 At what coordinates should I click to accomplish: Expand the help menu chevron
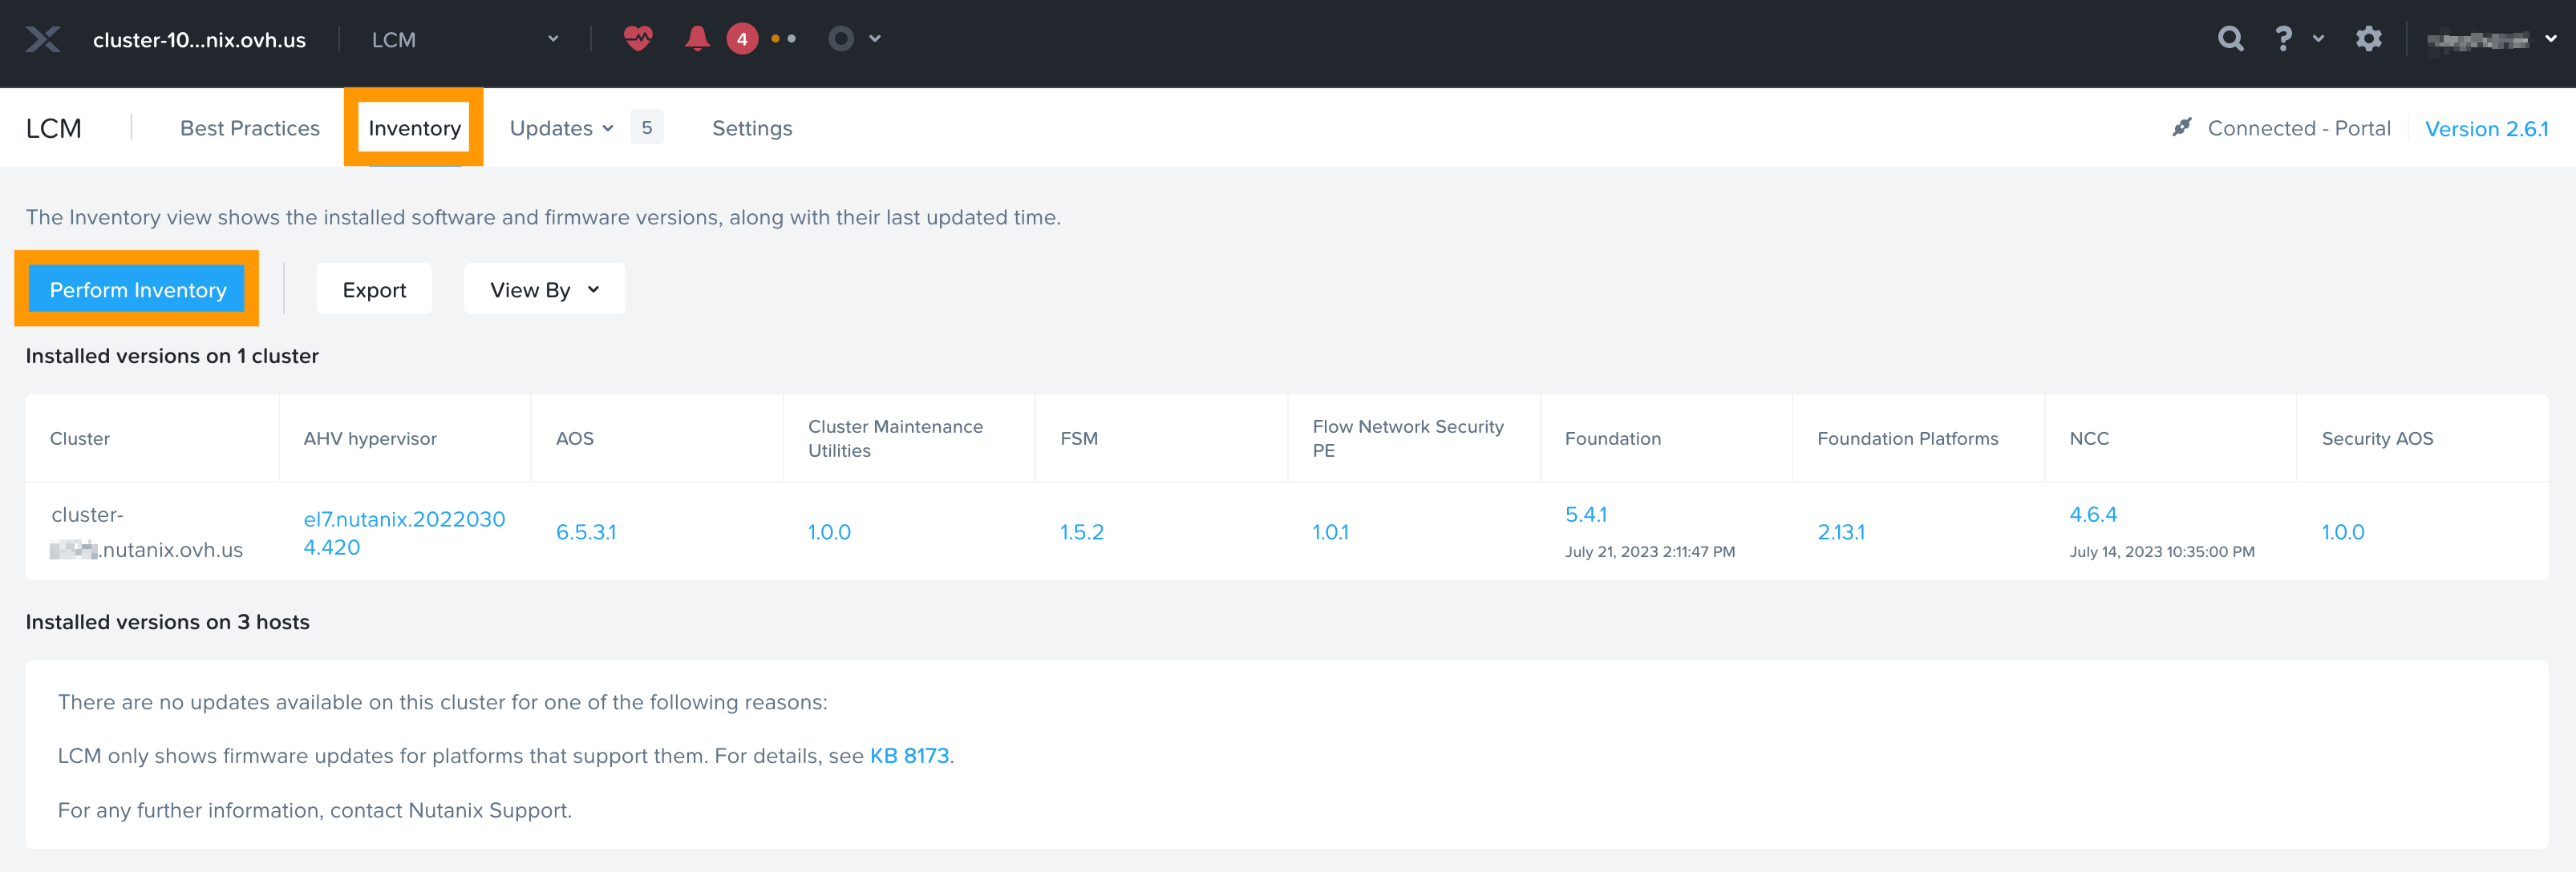pyautogui.click(x=2318, y=39)
